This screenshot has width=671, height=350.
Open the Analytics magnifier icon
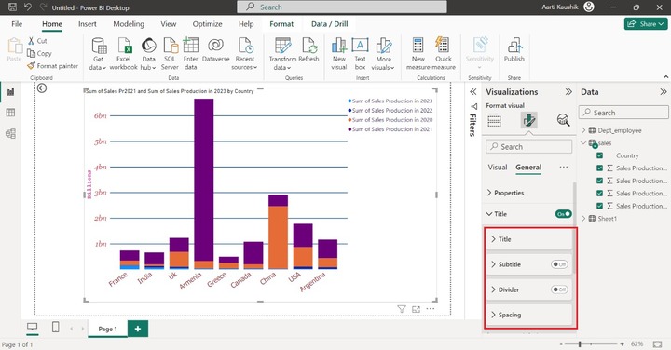563,120
